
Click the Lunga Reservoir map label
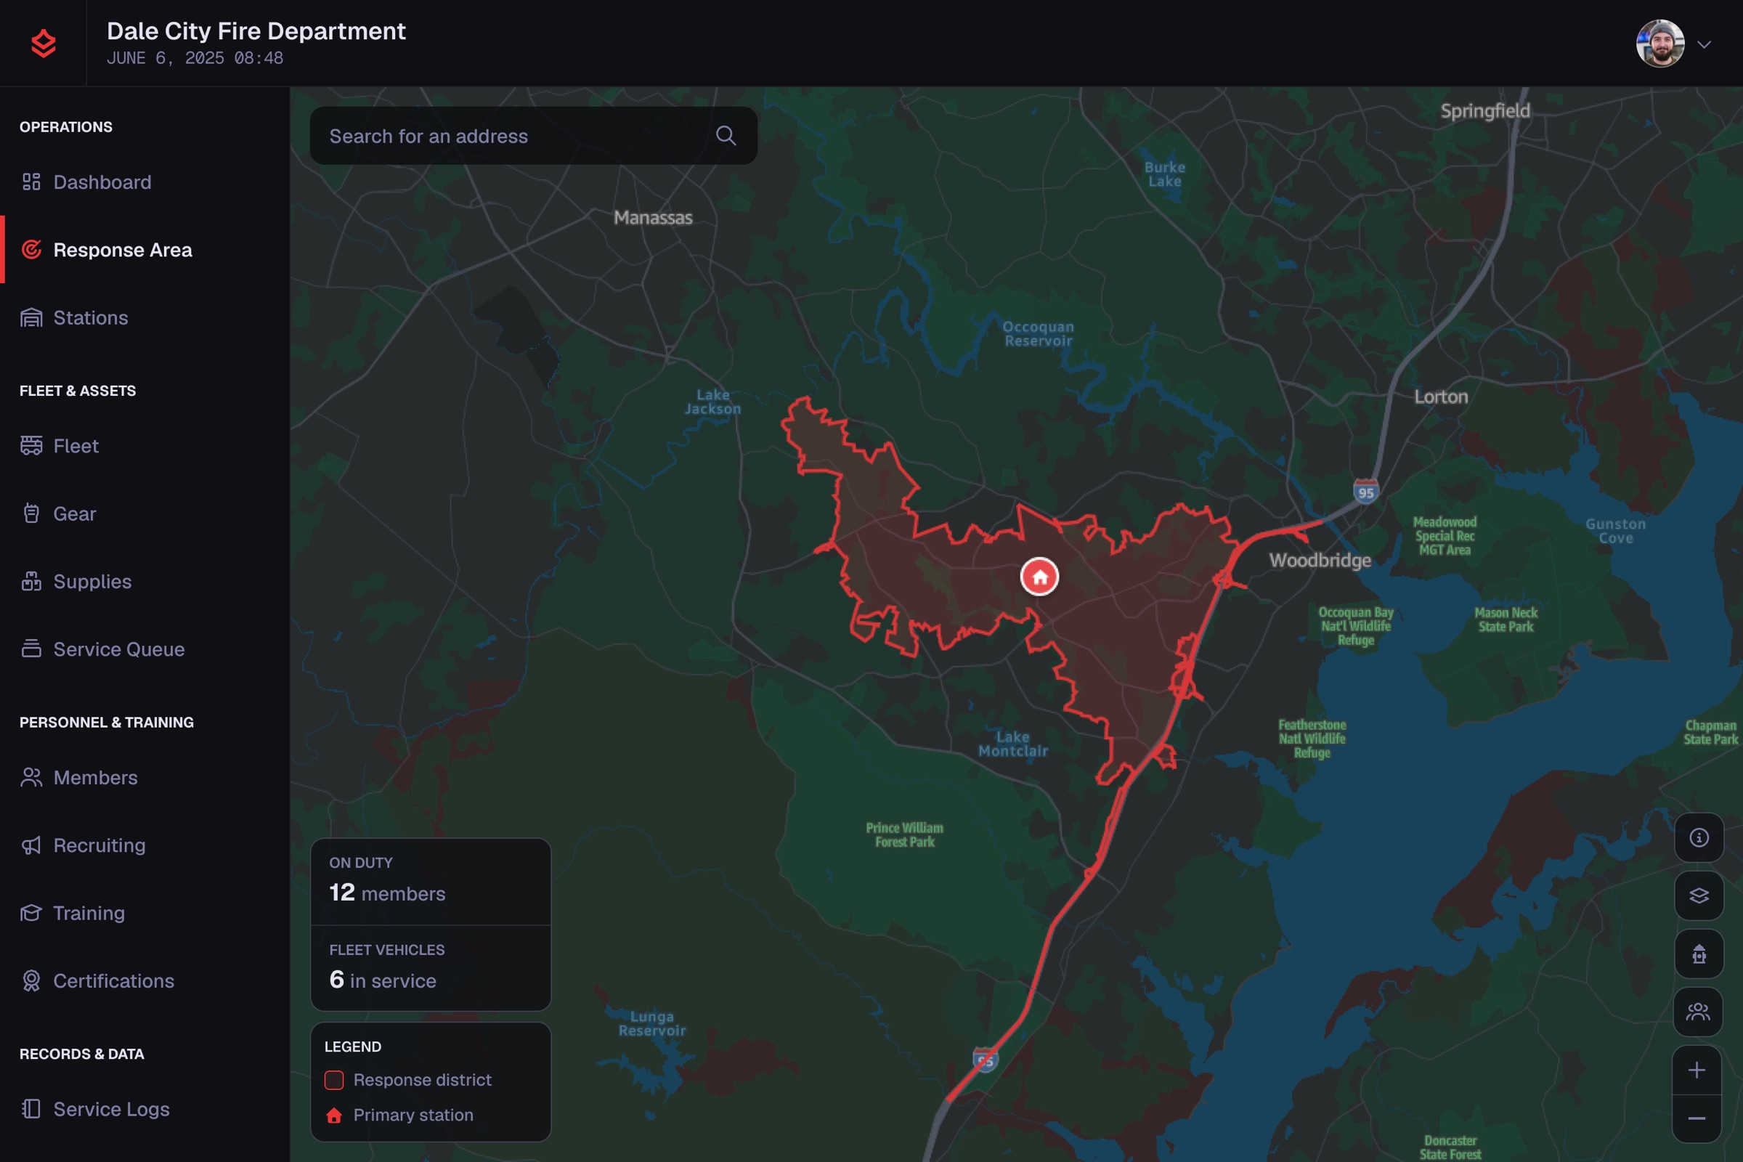[652, 1024]
